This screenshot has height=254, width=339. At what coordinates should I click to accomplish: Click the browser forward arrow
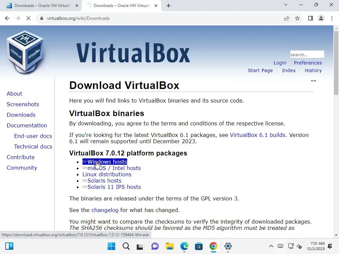18,19
